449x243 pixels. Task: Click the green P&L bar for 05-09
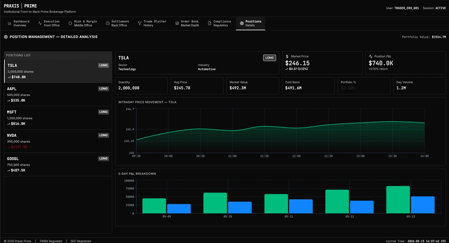click(x=154, y=206)
